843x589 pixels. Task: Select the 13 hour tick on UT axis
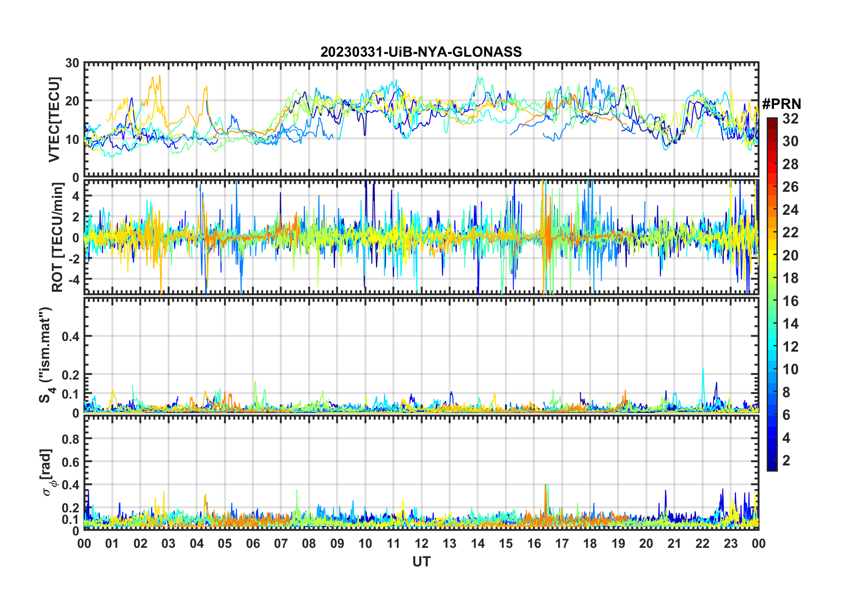tap(449, 543)
